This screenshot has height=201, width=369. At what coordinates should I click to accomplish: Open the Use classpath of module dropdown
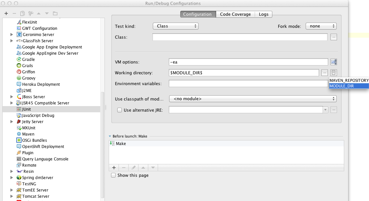click(x=251, y=99)
